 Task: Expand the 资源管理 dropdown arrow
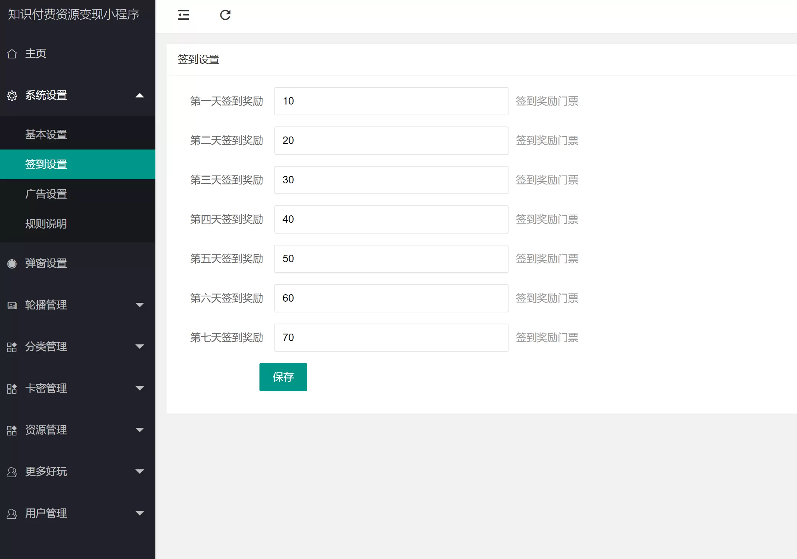pyautogui.click(x=140, y=430)
